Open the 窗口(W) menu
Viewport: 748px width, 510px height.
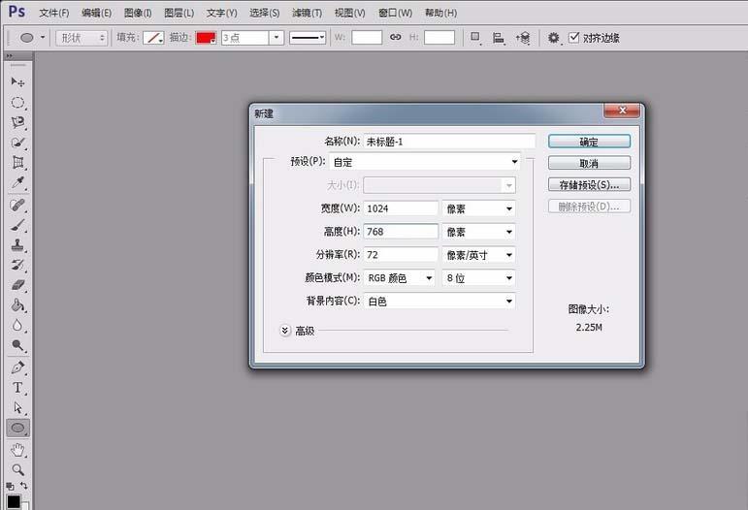point(395,13)
